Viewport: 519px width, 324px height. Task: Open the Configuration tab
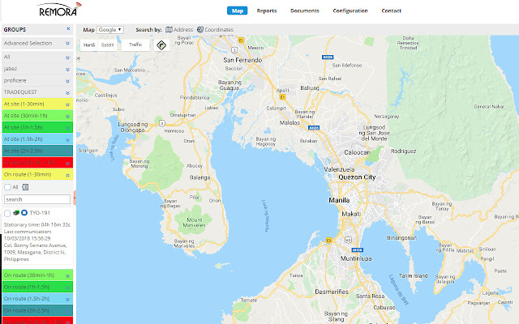point(350,11)
